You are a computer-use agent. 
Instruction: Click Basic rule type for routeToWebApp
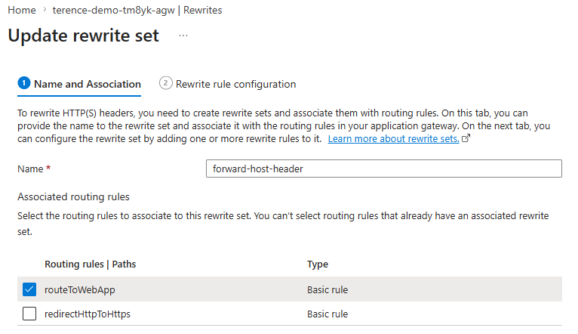click(327, 289)
